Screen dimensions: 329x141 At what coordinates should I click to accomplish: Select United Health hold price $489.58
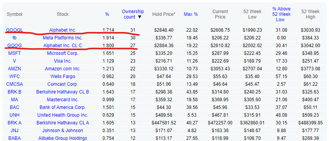pyautogui.click(x=164, y=115)
